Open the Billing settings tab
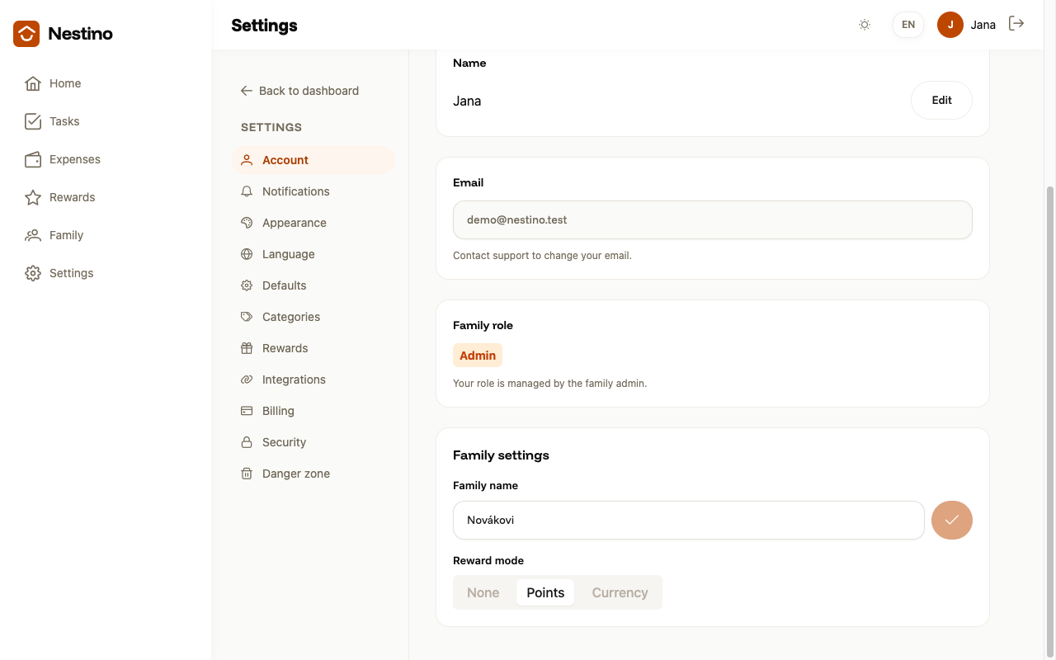1056x660 pixels. (x=313, y=411)
